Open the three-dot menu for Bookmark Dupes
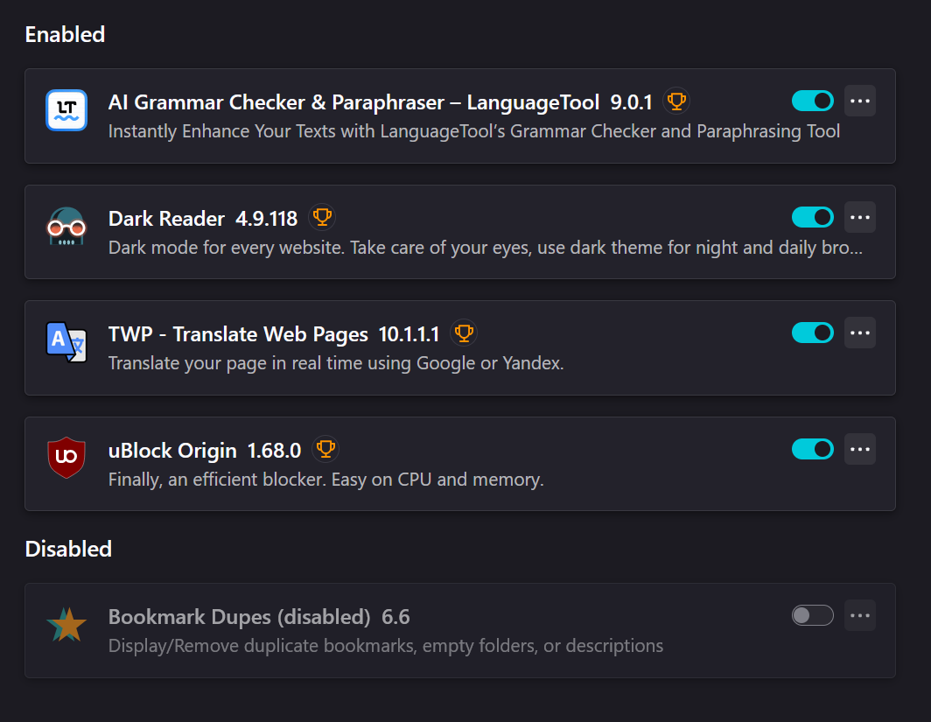 (x=860, y=615)
